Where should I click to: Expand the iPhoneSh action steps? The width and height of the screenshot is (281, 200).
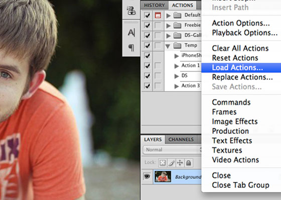[177, 56]
